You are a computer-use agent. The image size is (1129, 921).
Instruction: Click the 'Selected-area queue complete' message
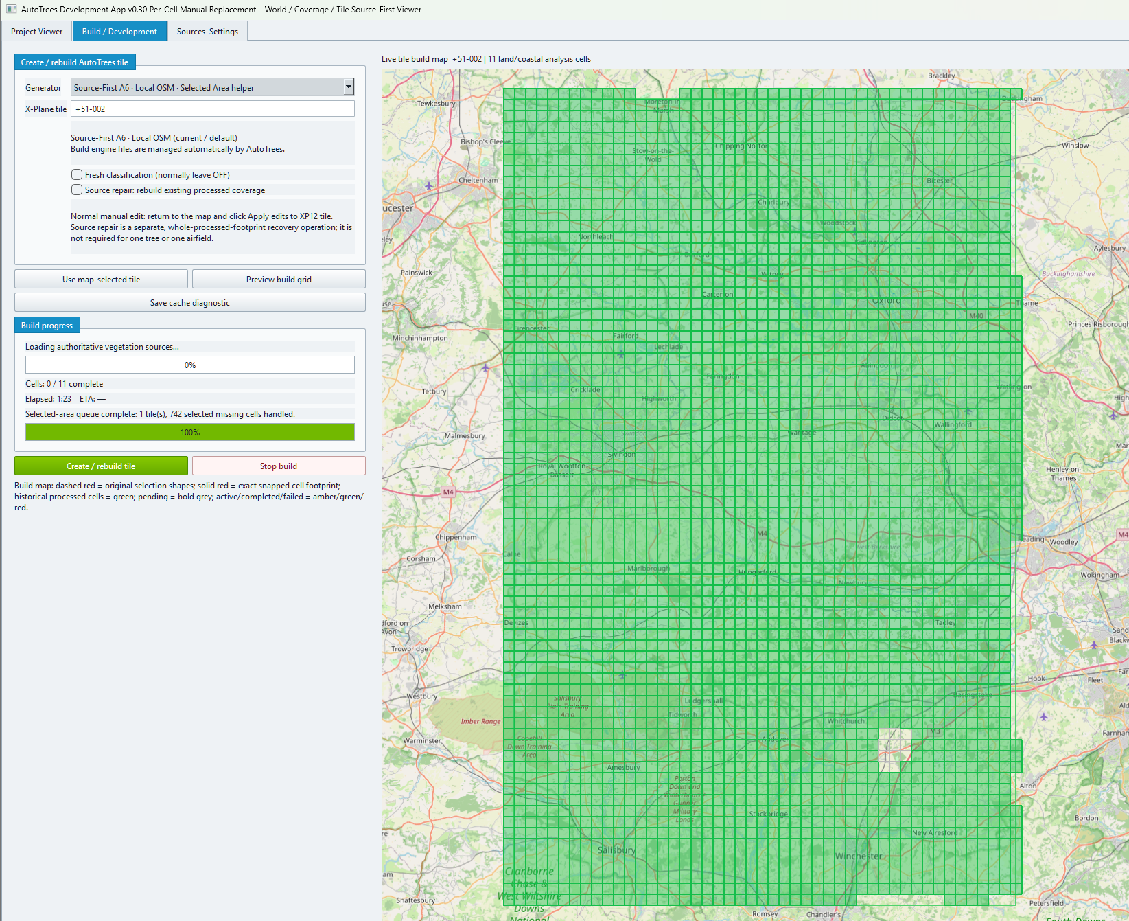point(160,414)
